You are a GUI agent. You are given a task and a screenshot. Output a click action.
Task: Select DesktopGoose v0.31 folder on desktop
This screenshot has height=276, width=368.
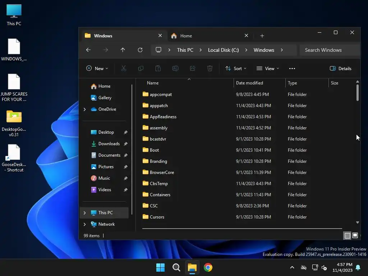click(x=14, y=123)
